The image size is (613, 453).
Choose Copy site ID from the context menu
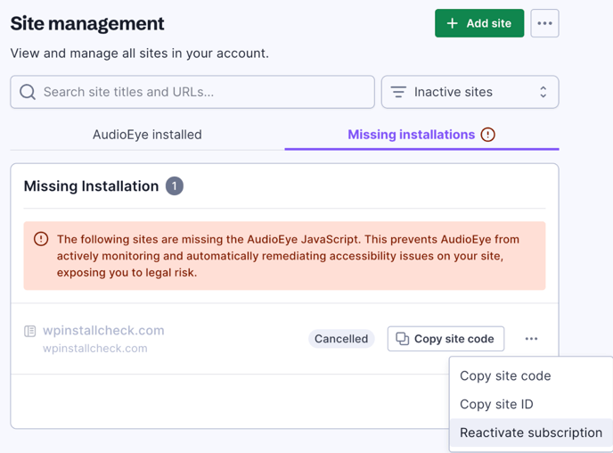point(531,404)
